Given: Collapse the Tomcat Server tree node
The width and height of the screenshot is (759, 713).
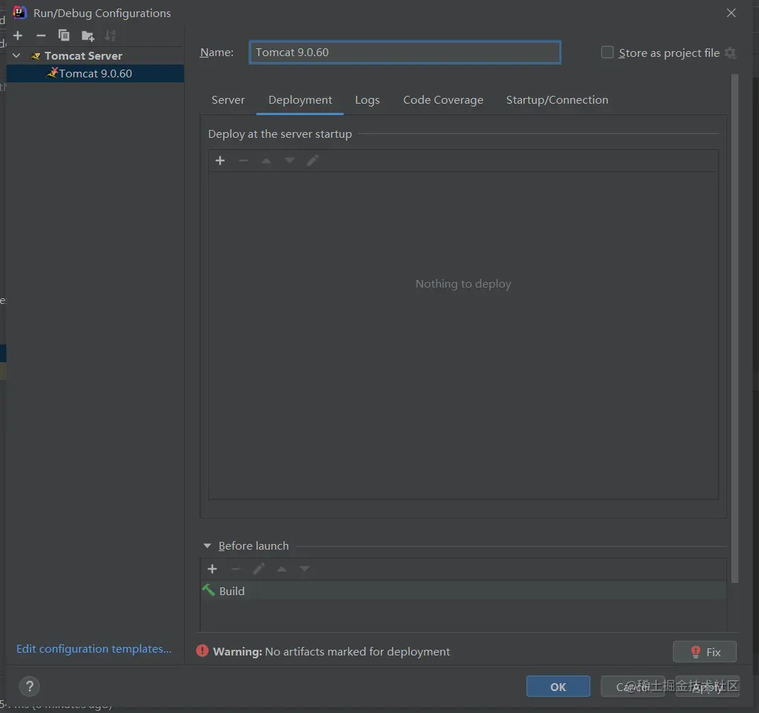Looking at the screenshot, I should point(16,55).
